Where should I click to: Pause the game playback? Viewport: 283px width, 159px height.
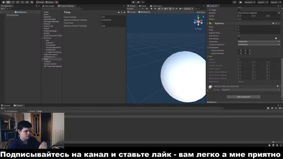point(138,2)
